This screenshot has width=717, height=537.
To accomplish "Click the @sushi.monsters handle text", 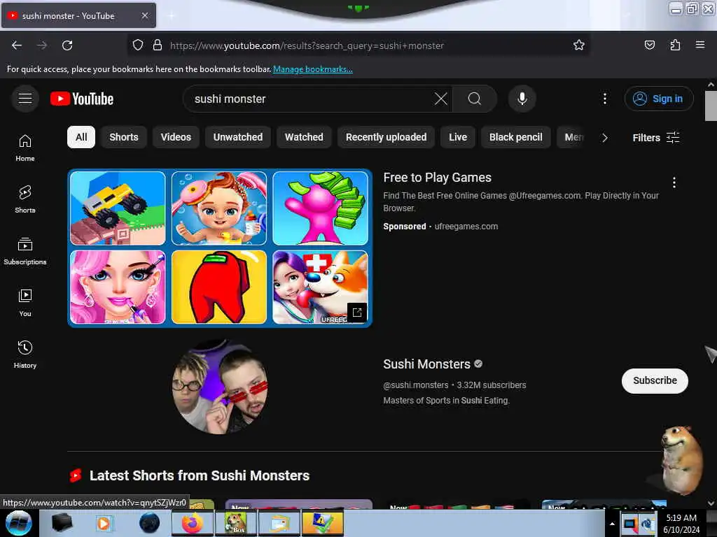I will point(416,385).
